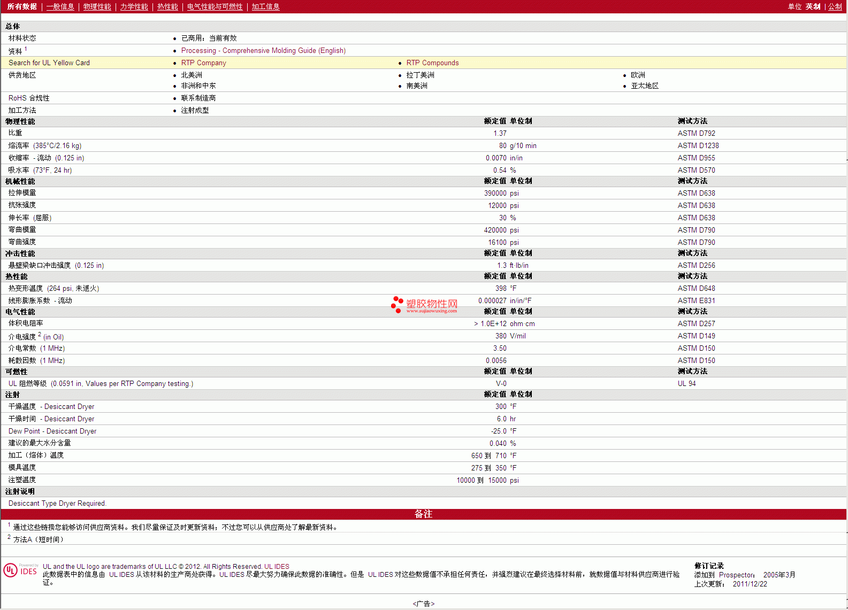This screenshot has width=848, height=610.
Task: Select 英制 units option
Action: [x=813, y=6]
